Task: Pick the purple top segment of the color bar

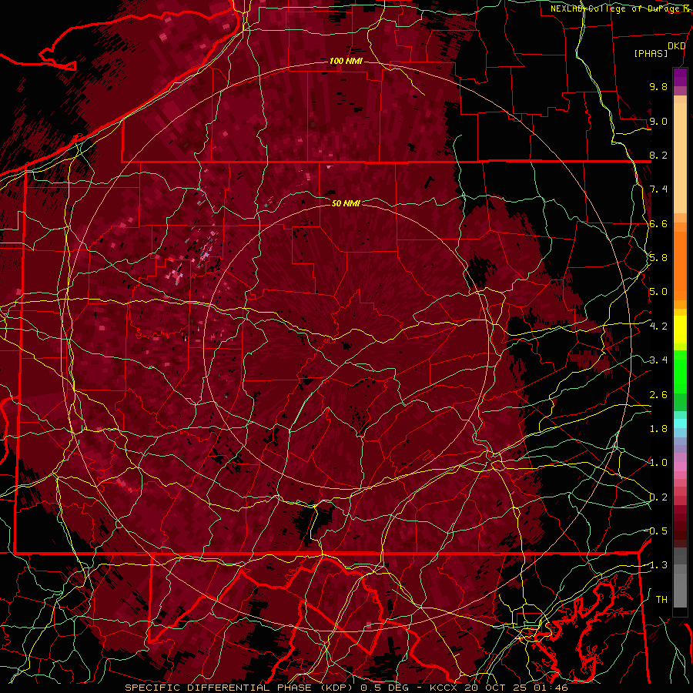Action: point(680,78)
